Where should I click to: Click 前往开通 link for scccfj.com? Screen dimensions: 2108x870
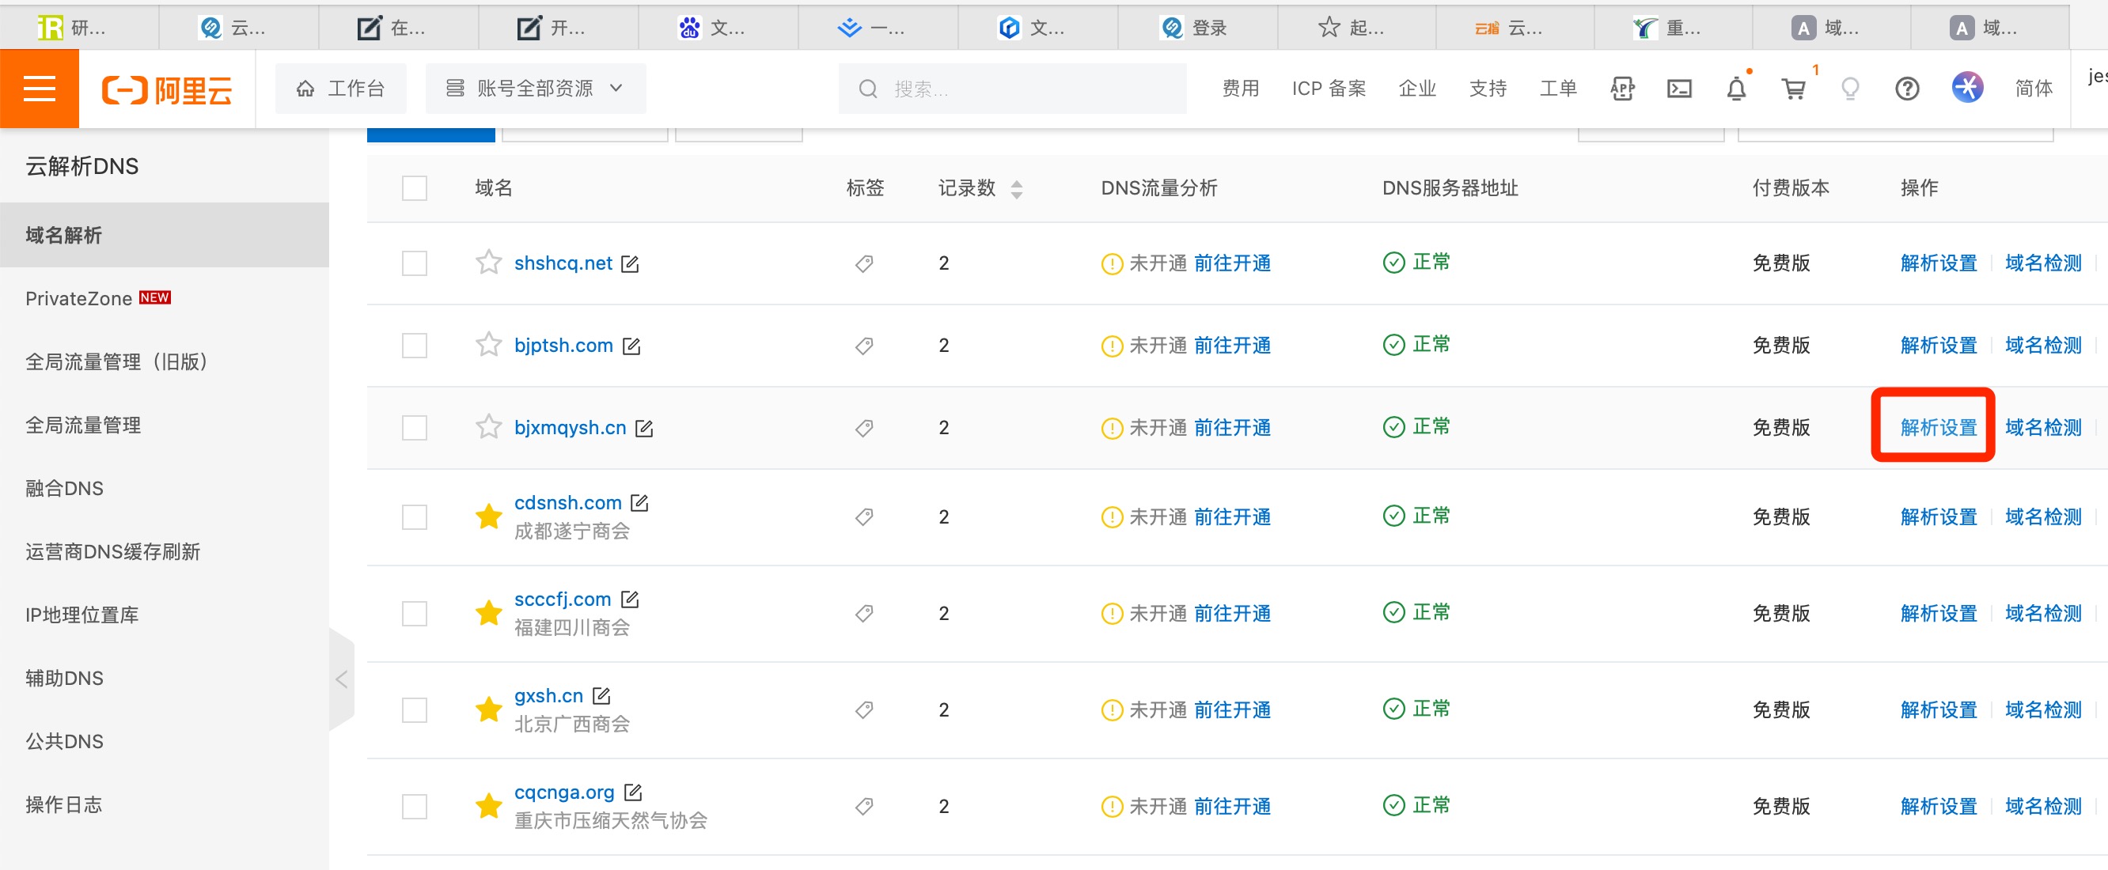click(1231, 613)
